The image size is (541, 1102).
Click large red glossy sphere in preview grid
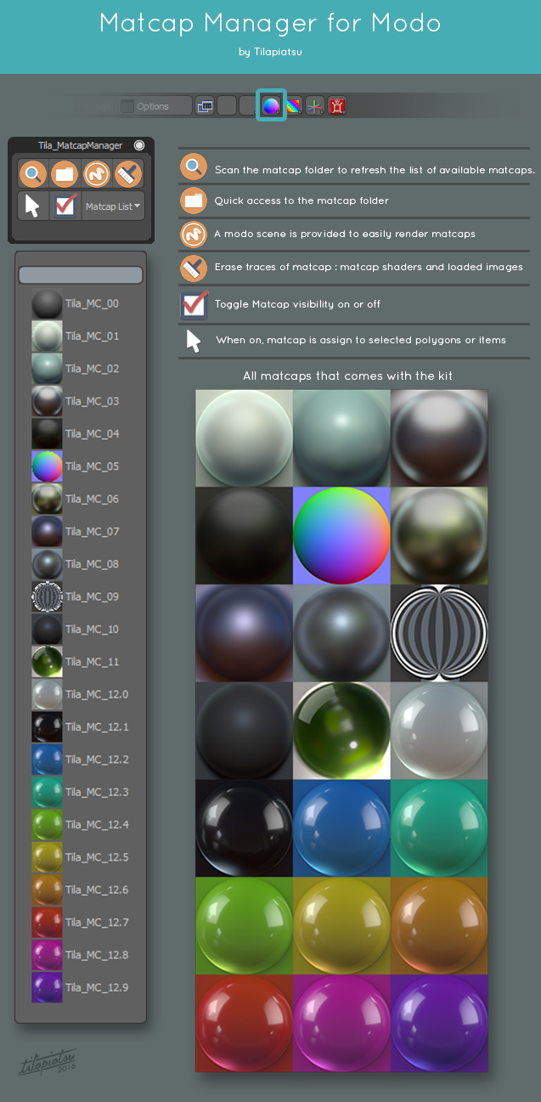pyautogui.click(x=244, y=1023)
